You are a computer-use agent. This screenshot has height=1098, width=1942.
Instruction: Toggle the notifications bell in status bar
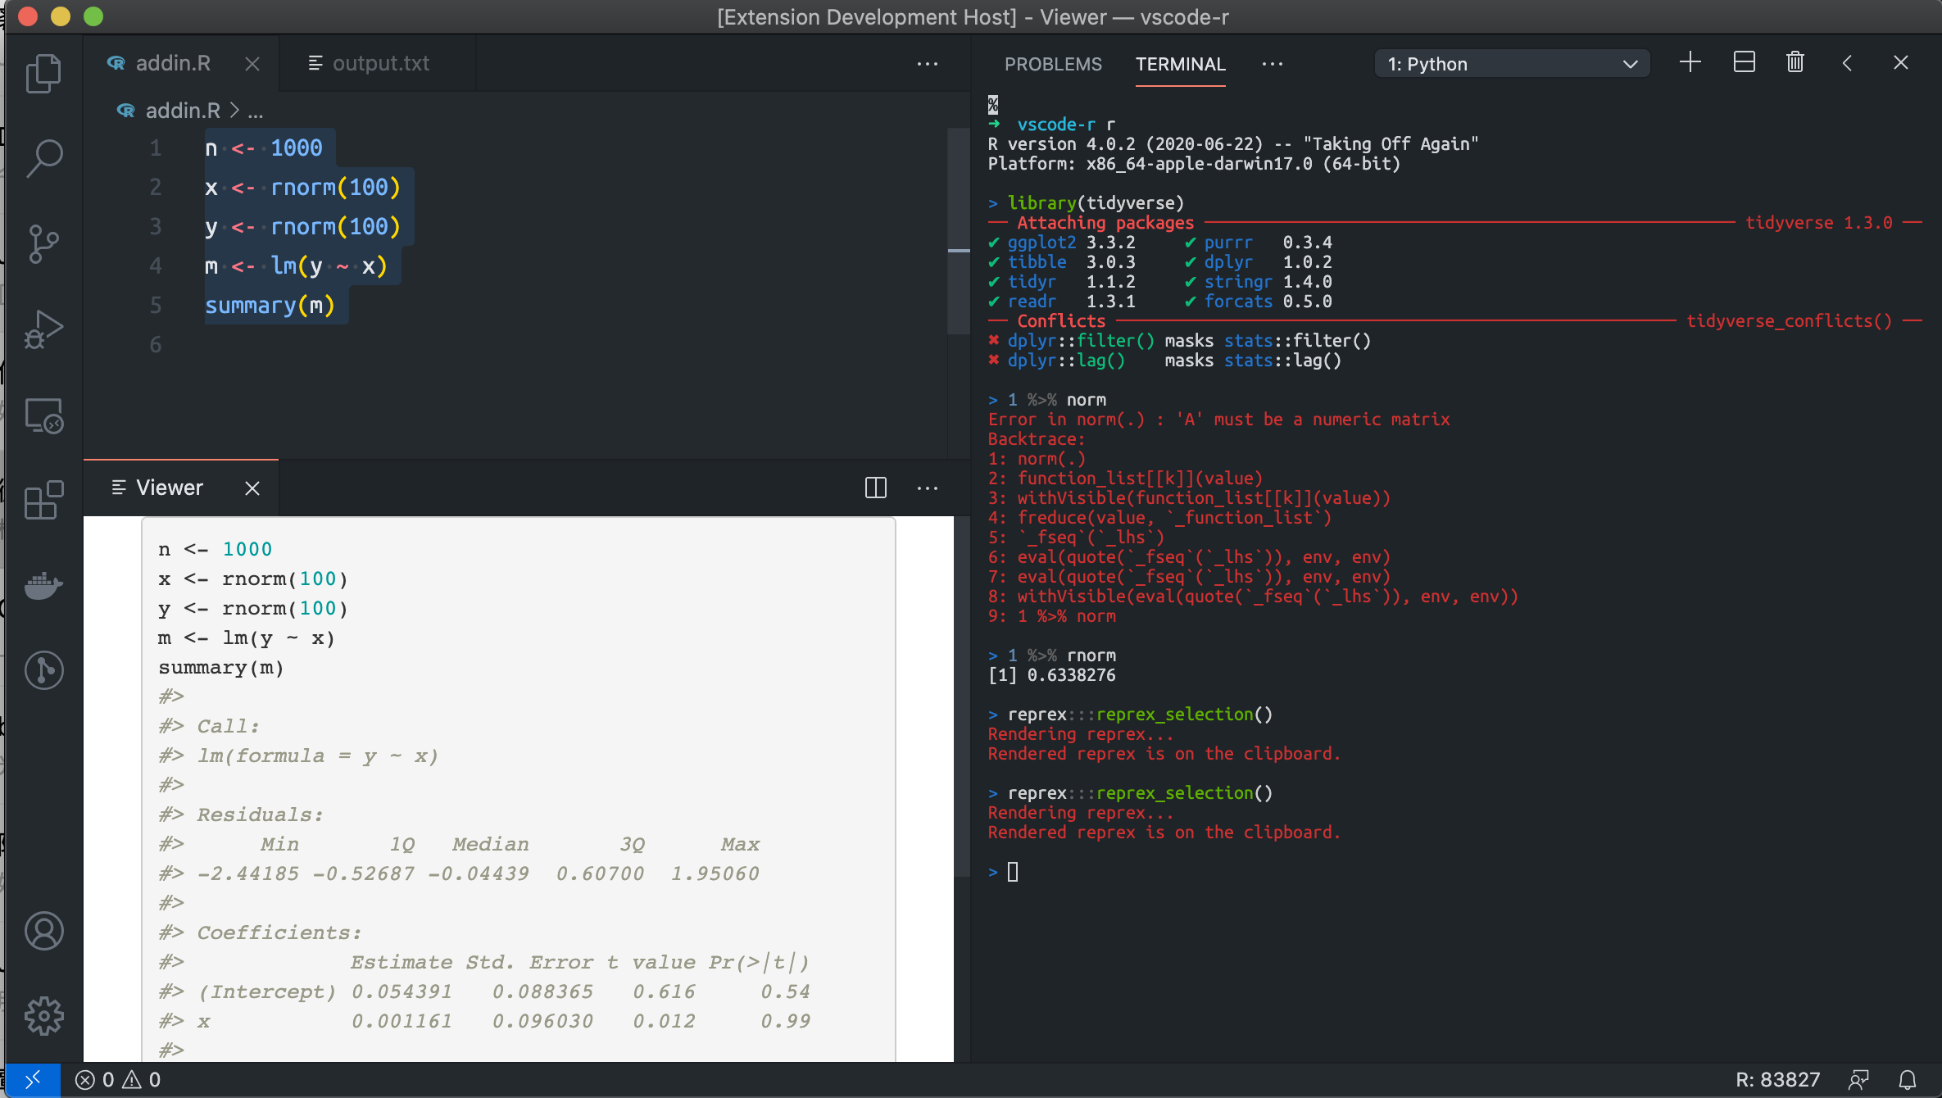pyautogui.click(x=1908, y=1080)
